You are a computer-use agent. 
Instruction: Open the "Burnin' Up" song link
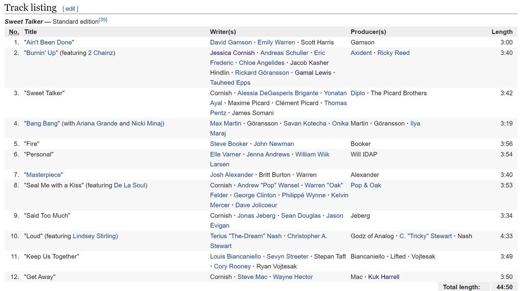pos(42,53)
